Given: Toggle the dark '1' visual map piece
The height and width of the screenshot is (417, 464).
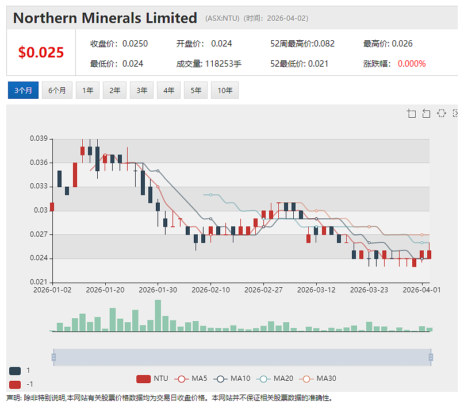Looking at the screenshot, I should click(x=15, y=370).
